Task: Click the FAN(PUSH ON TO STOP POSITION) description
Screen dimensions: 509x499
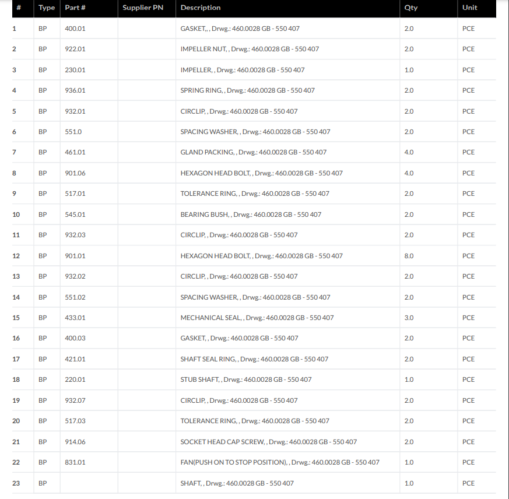Action: (x=280, y=462)
